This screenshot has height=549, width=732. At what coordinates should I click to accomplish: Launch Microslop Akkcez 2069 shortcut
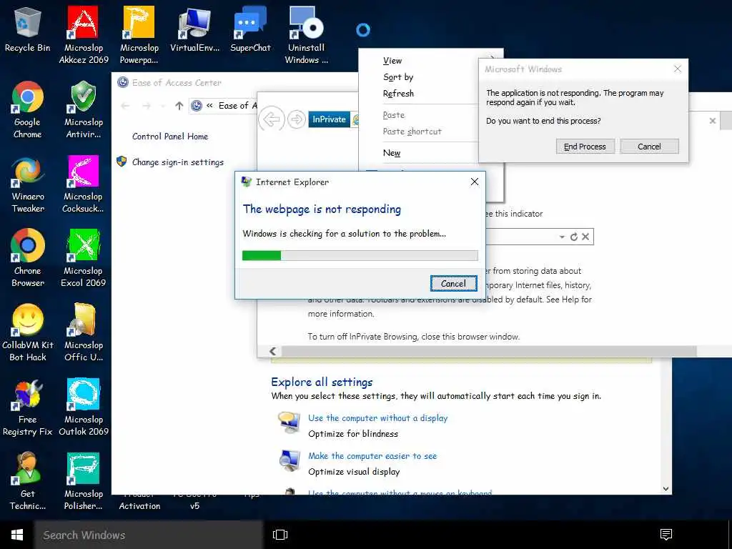[x=84, y=35]
